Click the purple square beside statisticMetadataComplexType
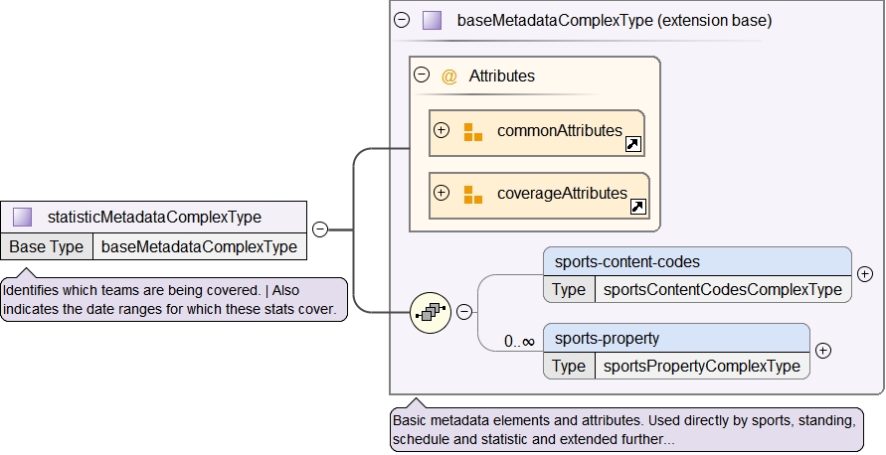The height and width of the screenshot is (455, 886). point(23,217)
